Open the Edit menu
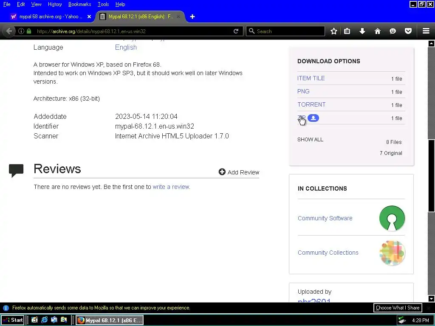This screenshot has height=326, width=435. (x=21, y=4)
